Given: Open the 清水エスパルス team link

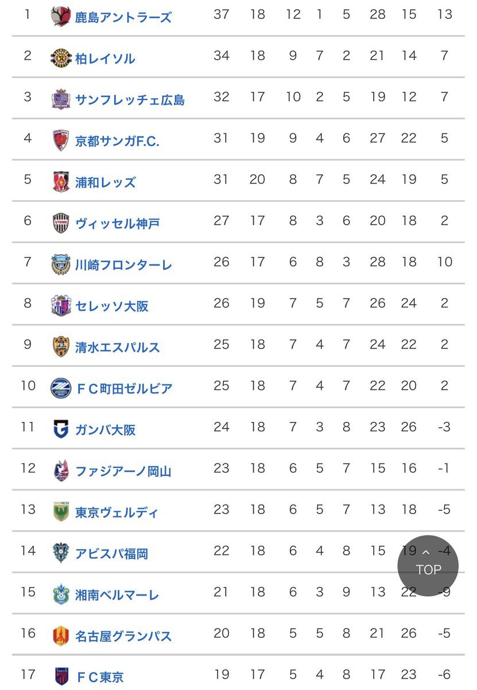Looking at the screenshot, I should coord(118,347).
